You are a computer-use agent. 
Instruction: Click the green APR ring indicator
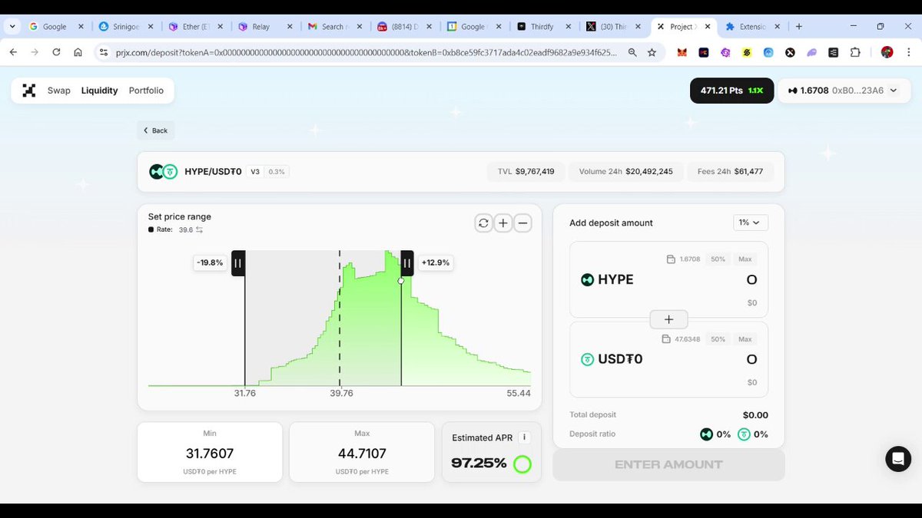tap(522, 464)
